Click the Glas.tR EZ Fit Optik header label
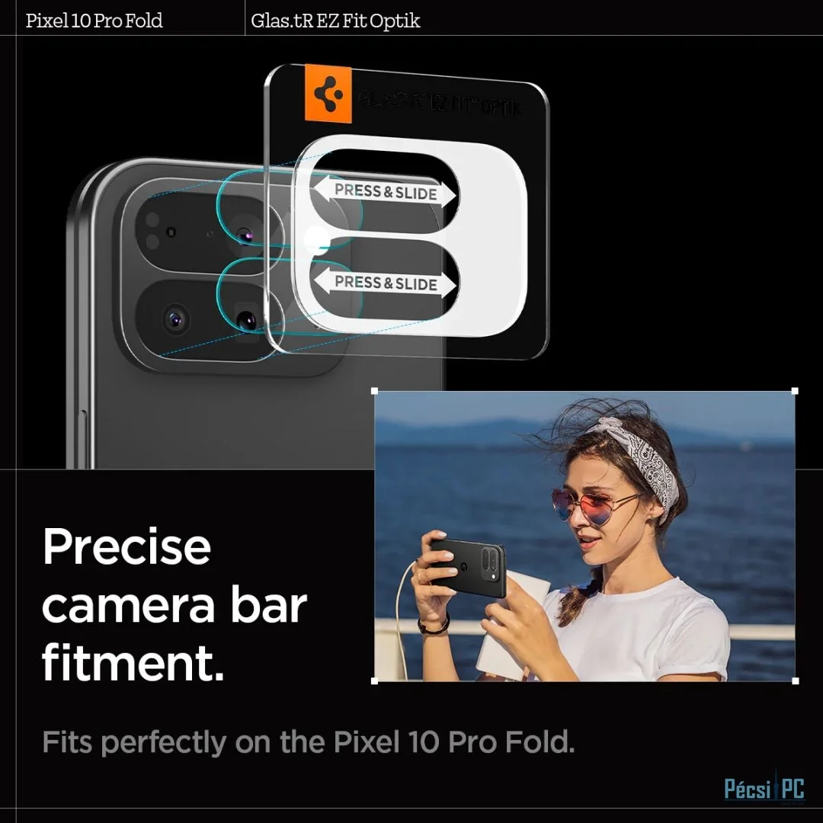823x823 pixels. [335, 21]
